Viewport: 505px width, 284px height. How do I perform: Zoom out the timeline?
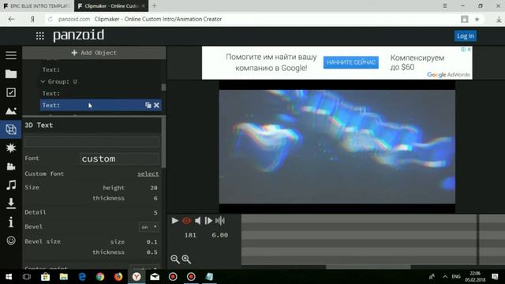175,260
